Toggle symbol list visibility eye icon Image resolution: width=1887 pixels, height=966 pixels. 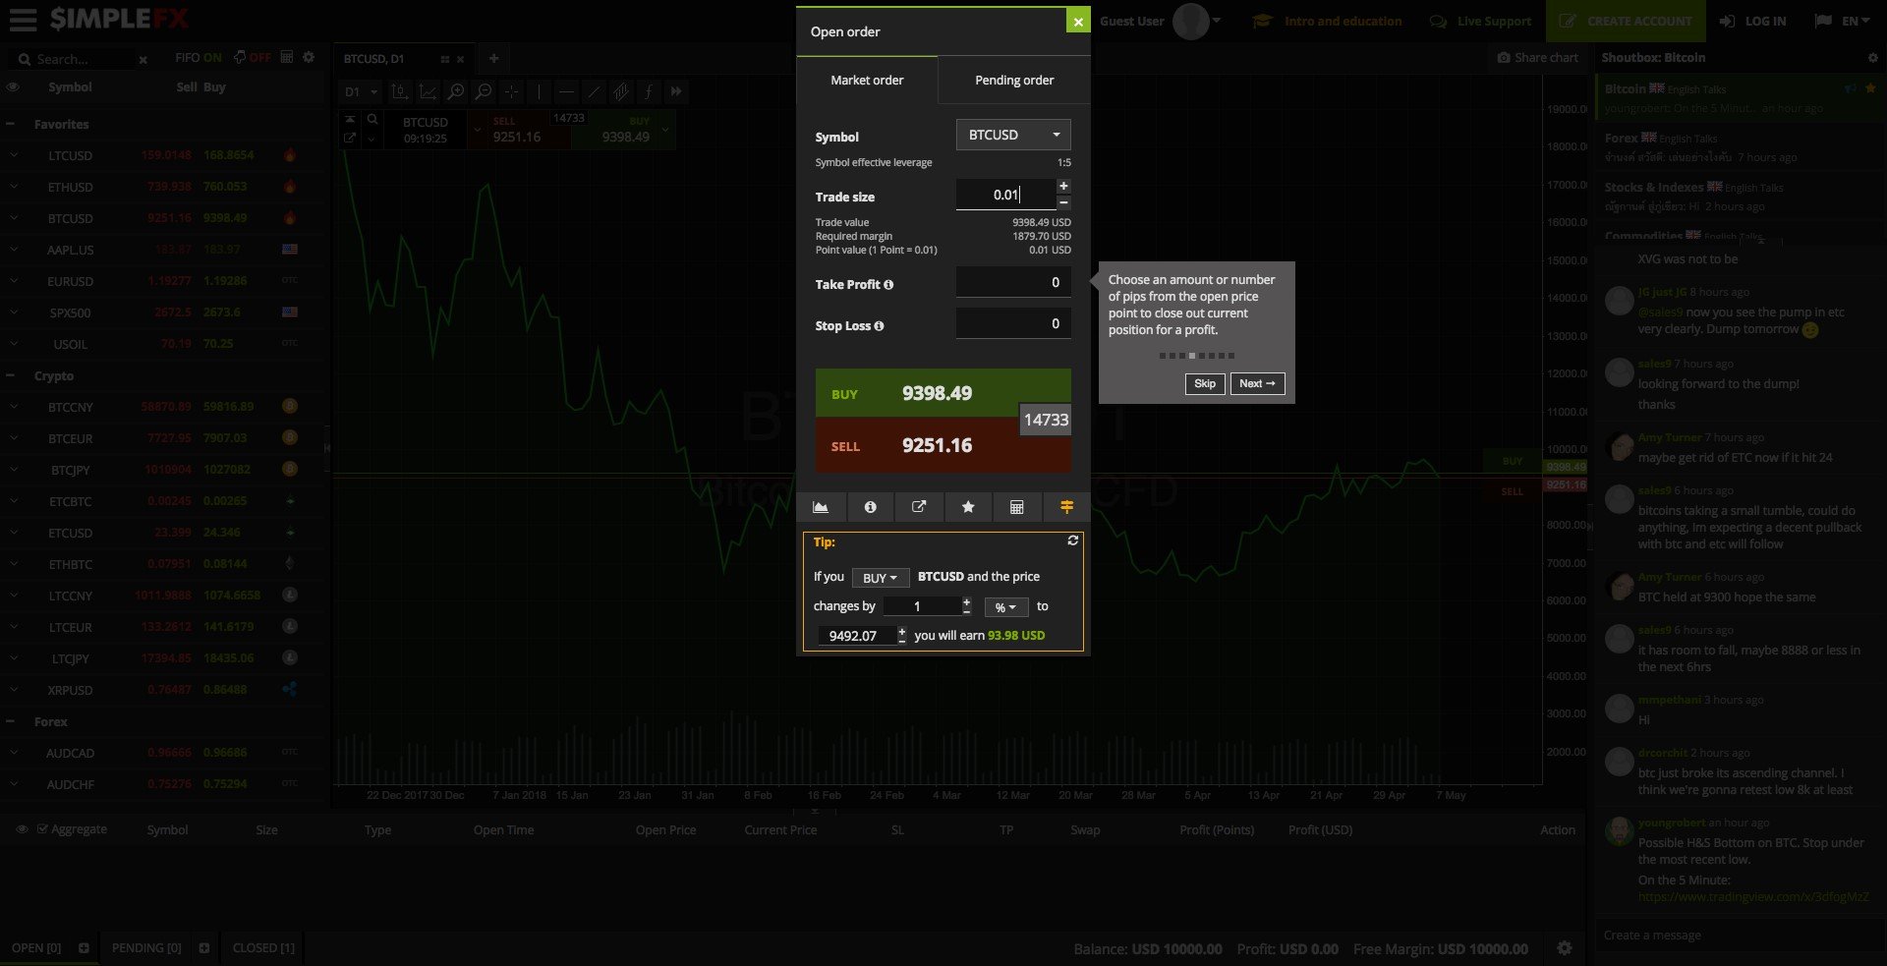coord(13,87)
